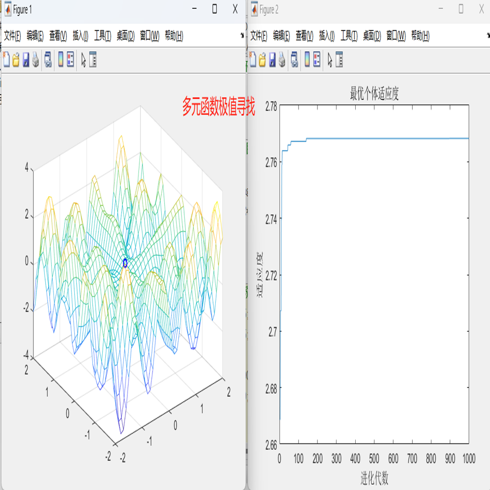Screen dimensions: 490x490
Task: Open 文件(F) menu in Figure 2
Action: (x=259, y=36)
